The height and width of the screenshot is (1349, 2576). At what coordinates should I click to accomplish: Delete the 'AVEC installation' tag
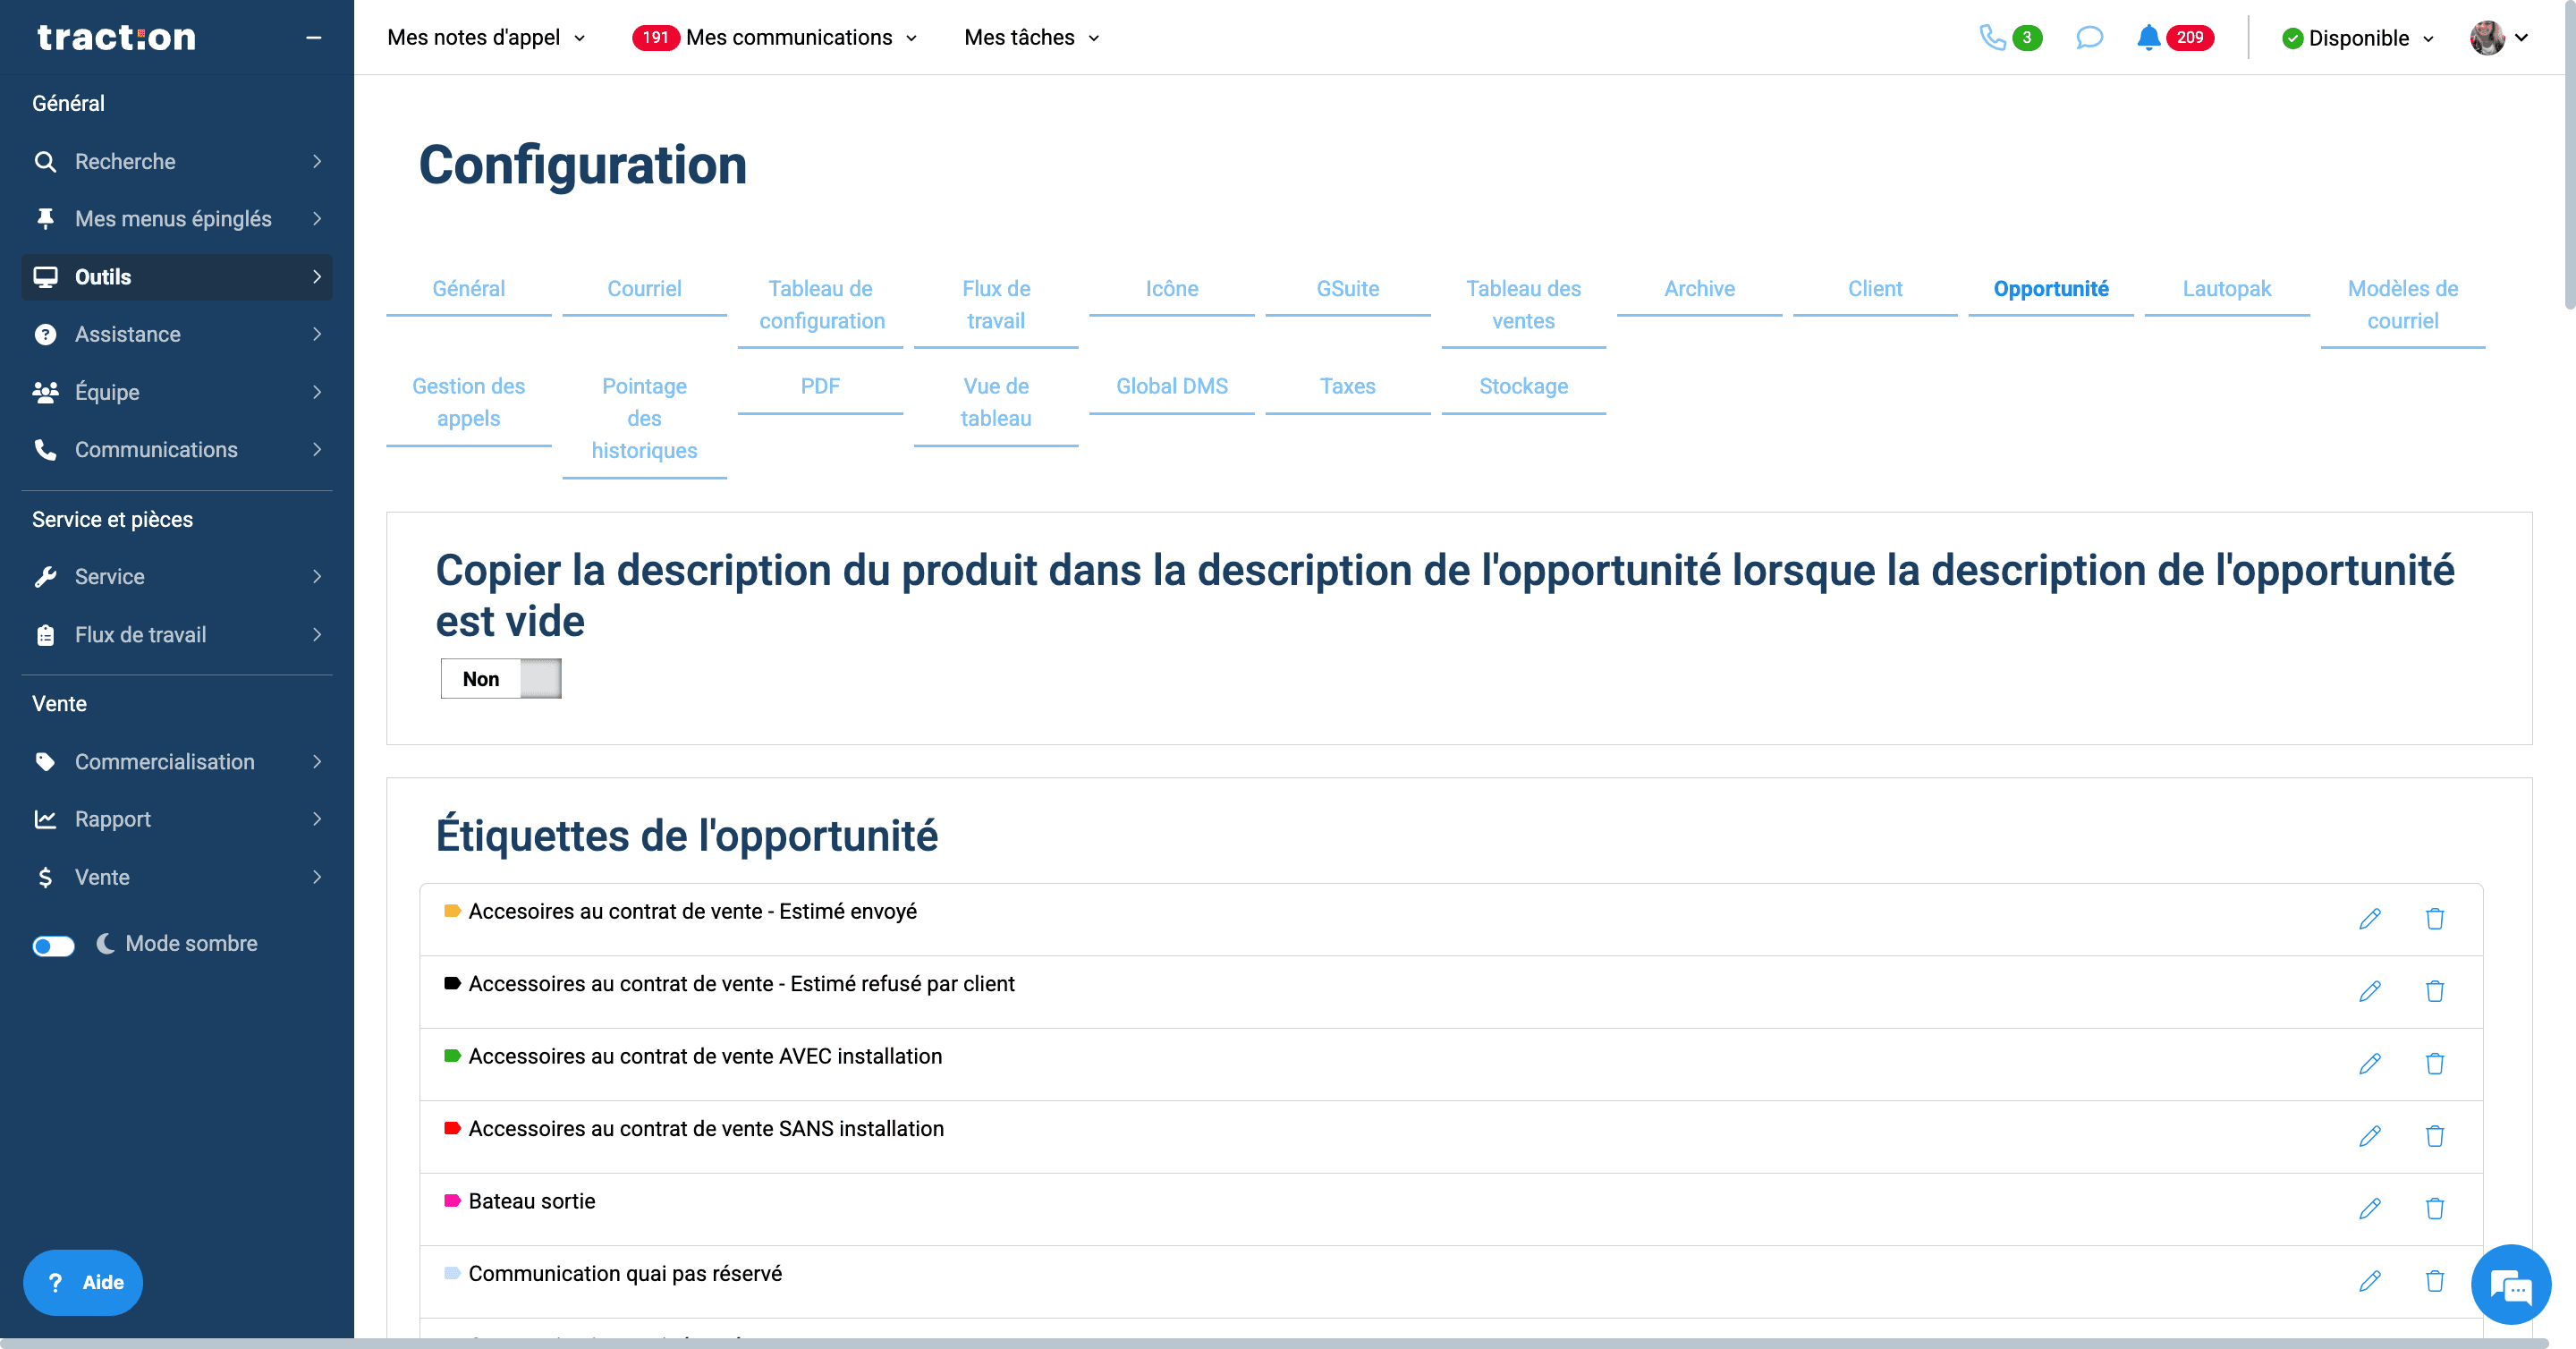coord(2434,1064)
